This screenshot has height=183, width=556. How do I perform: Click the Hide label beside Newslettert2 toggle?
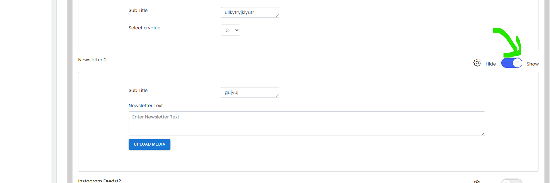(x=491, y=64)
